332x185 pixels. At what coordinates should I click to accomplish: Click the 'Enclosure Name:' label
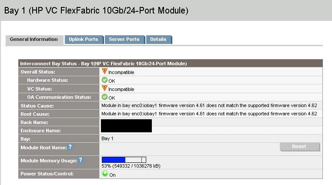pyautogui.click(x=40, y=131)
